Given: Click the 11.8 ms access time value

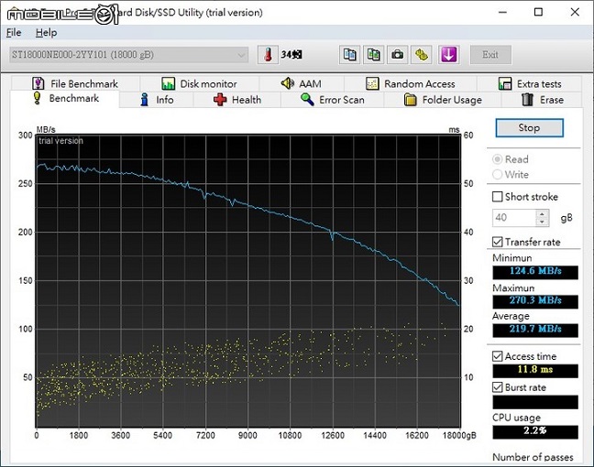Looking at the screenshot, I should pyautogui.click(x=535, y=370).
